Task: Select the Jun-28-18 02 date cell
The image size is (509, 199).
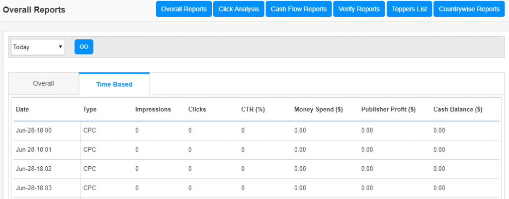Action: (x=34, y=169)
